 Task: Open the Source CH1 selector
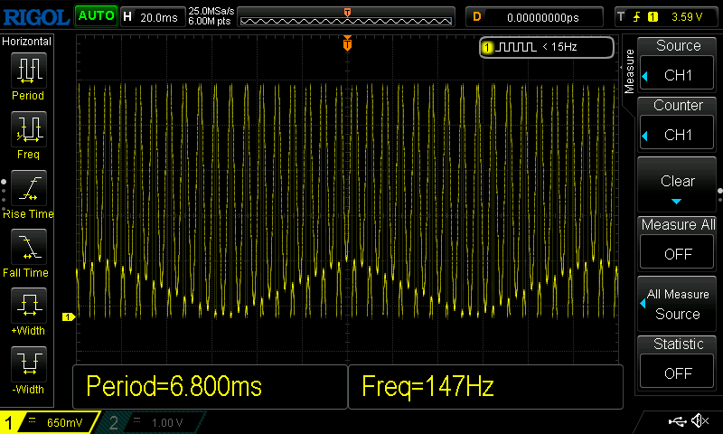point(677,75)
